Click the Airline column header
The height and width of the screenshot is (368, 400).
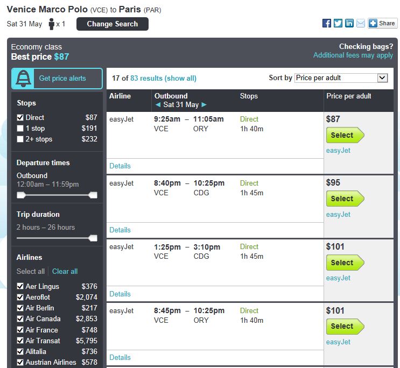pyautogui.click(x=120, y=96)
